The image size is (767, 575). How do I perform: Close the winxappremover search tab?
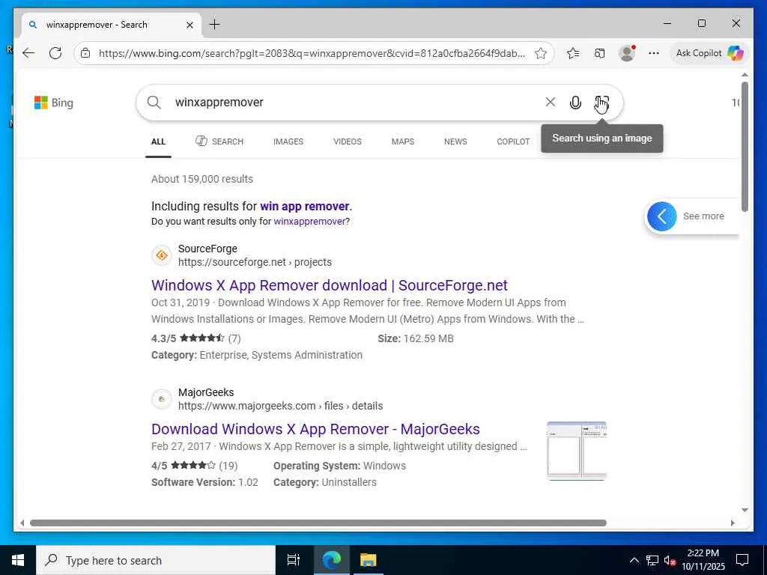pyautogui.click(x=190, y=25)
